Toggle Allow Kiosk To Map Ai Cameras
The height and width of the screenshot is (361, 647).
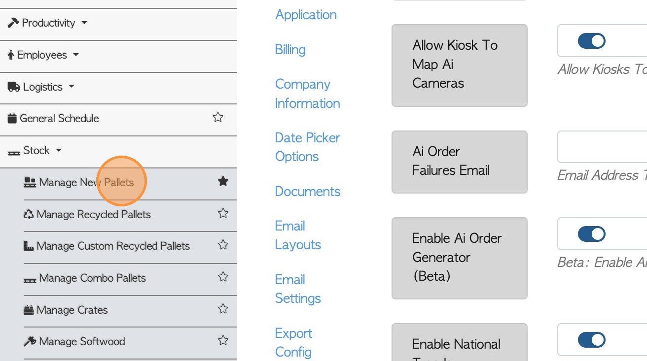(591, 41)
